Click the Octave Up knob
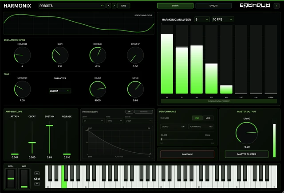The width and height of the screenshot is (284, 193). [135, 55]
